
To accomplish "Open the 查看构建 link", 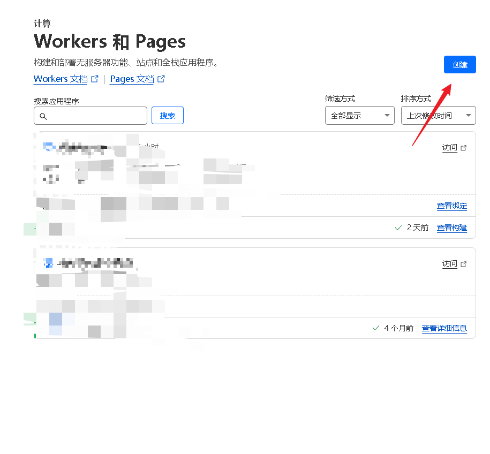I will [451, 228].
